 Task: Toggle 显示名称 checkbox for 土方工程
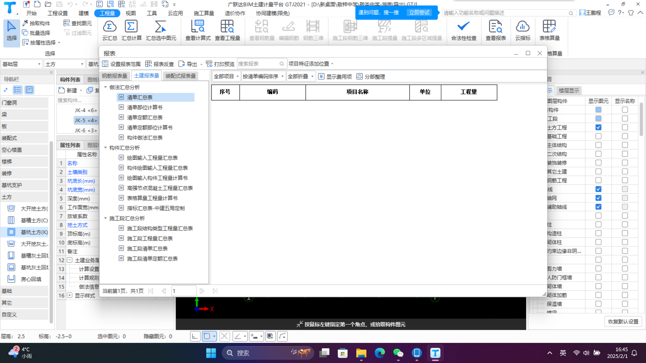pos(625,127)
